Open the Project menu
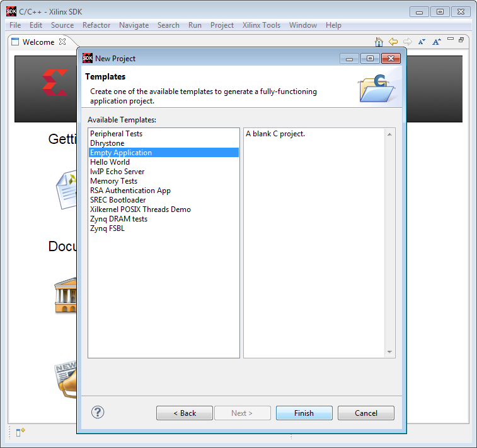Viewport: 477px width, 448px height. pyautogui.click(x=222, y=25)
